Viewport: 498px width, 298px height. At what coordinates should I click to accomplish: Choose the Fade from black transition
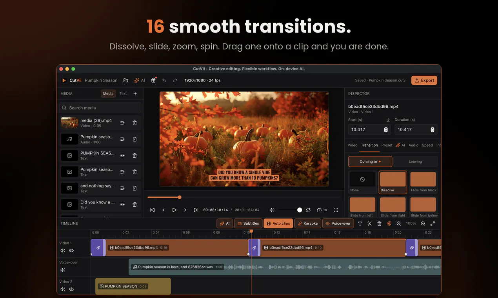[x=423, y=182]
